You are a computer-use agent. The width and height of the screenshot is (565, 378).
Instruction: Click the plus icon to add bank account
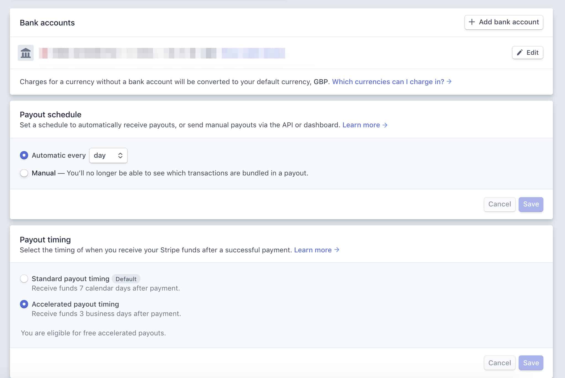tap(472, 22)
